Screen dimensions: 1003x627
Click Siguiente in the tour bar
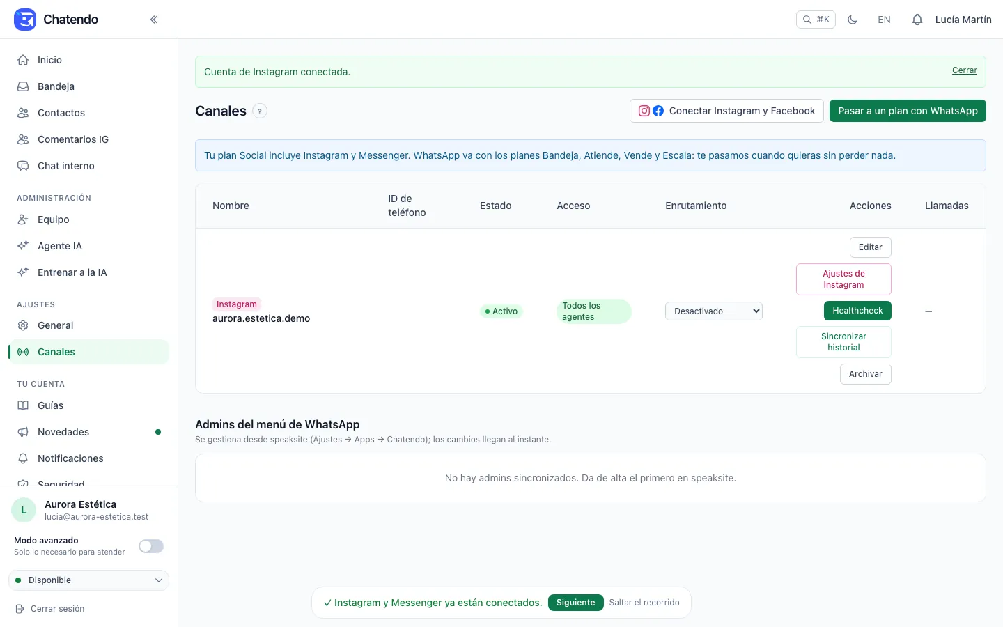point(575,603)
